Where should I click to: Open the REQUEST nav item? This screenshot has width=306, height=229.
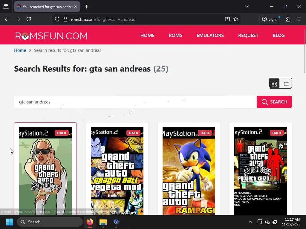click(248, 35)
